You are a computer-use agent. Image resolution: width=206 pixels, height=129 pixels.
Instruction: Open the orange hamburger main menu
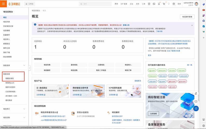3,4
